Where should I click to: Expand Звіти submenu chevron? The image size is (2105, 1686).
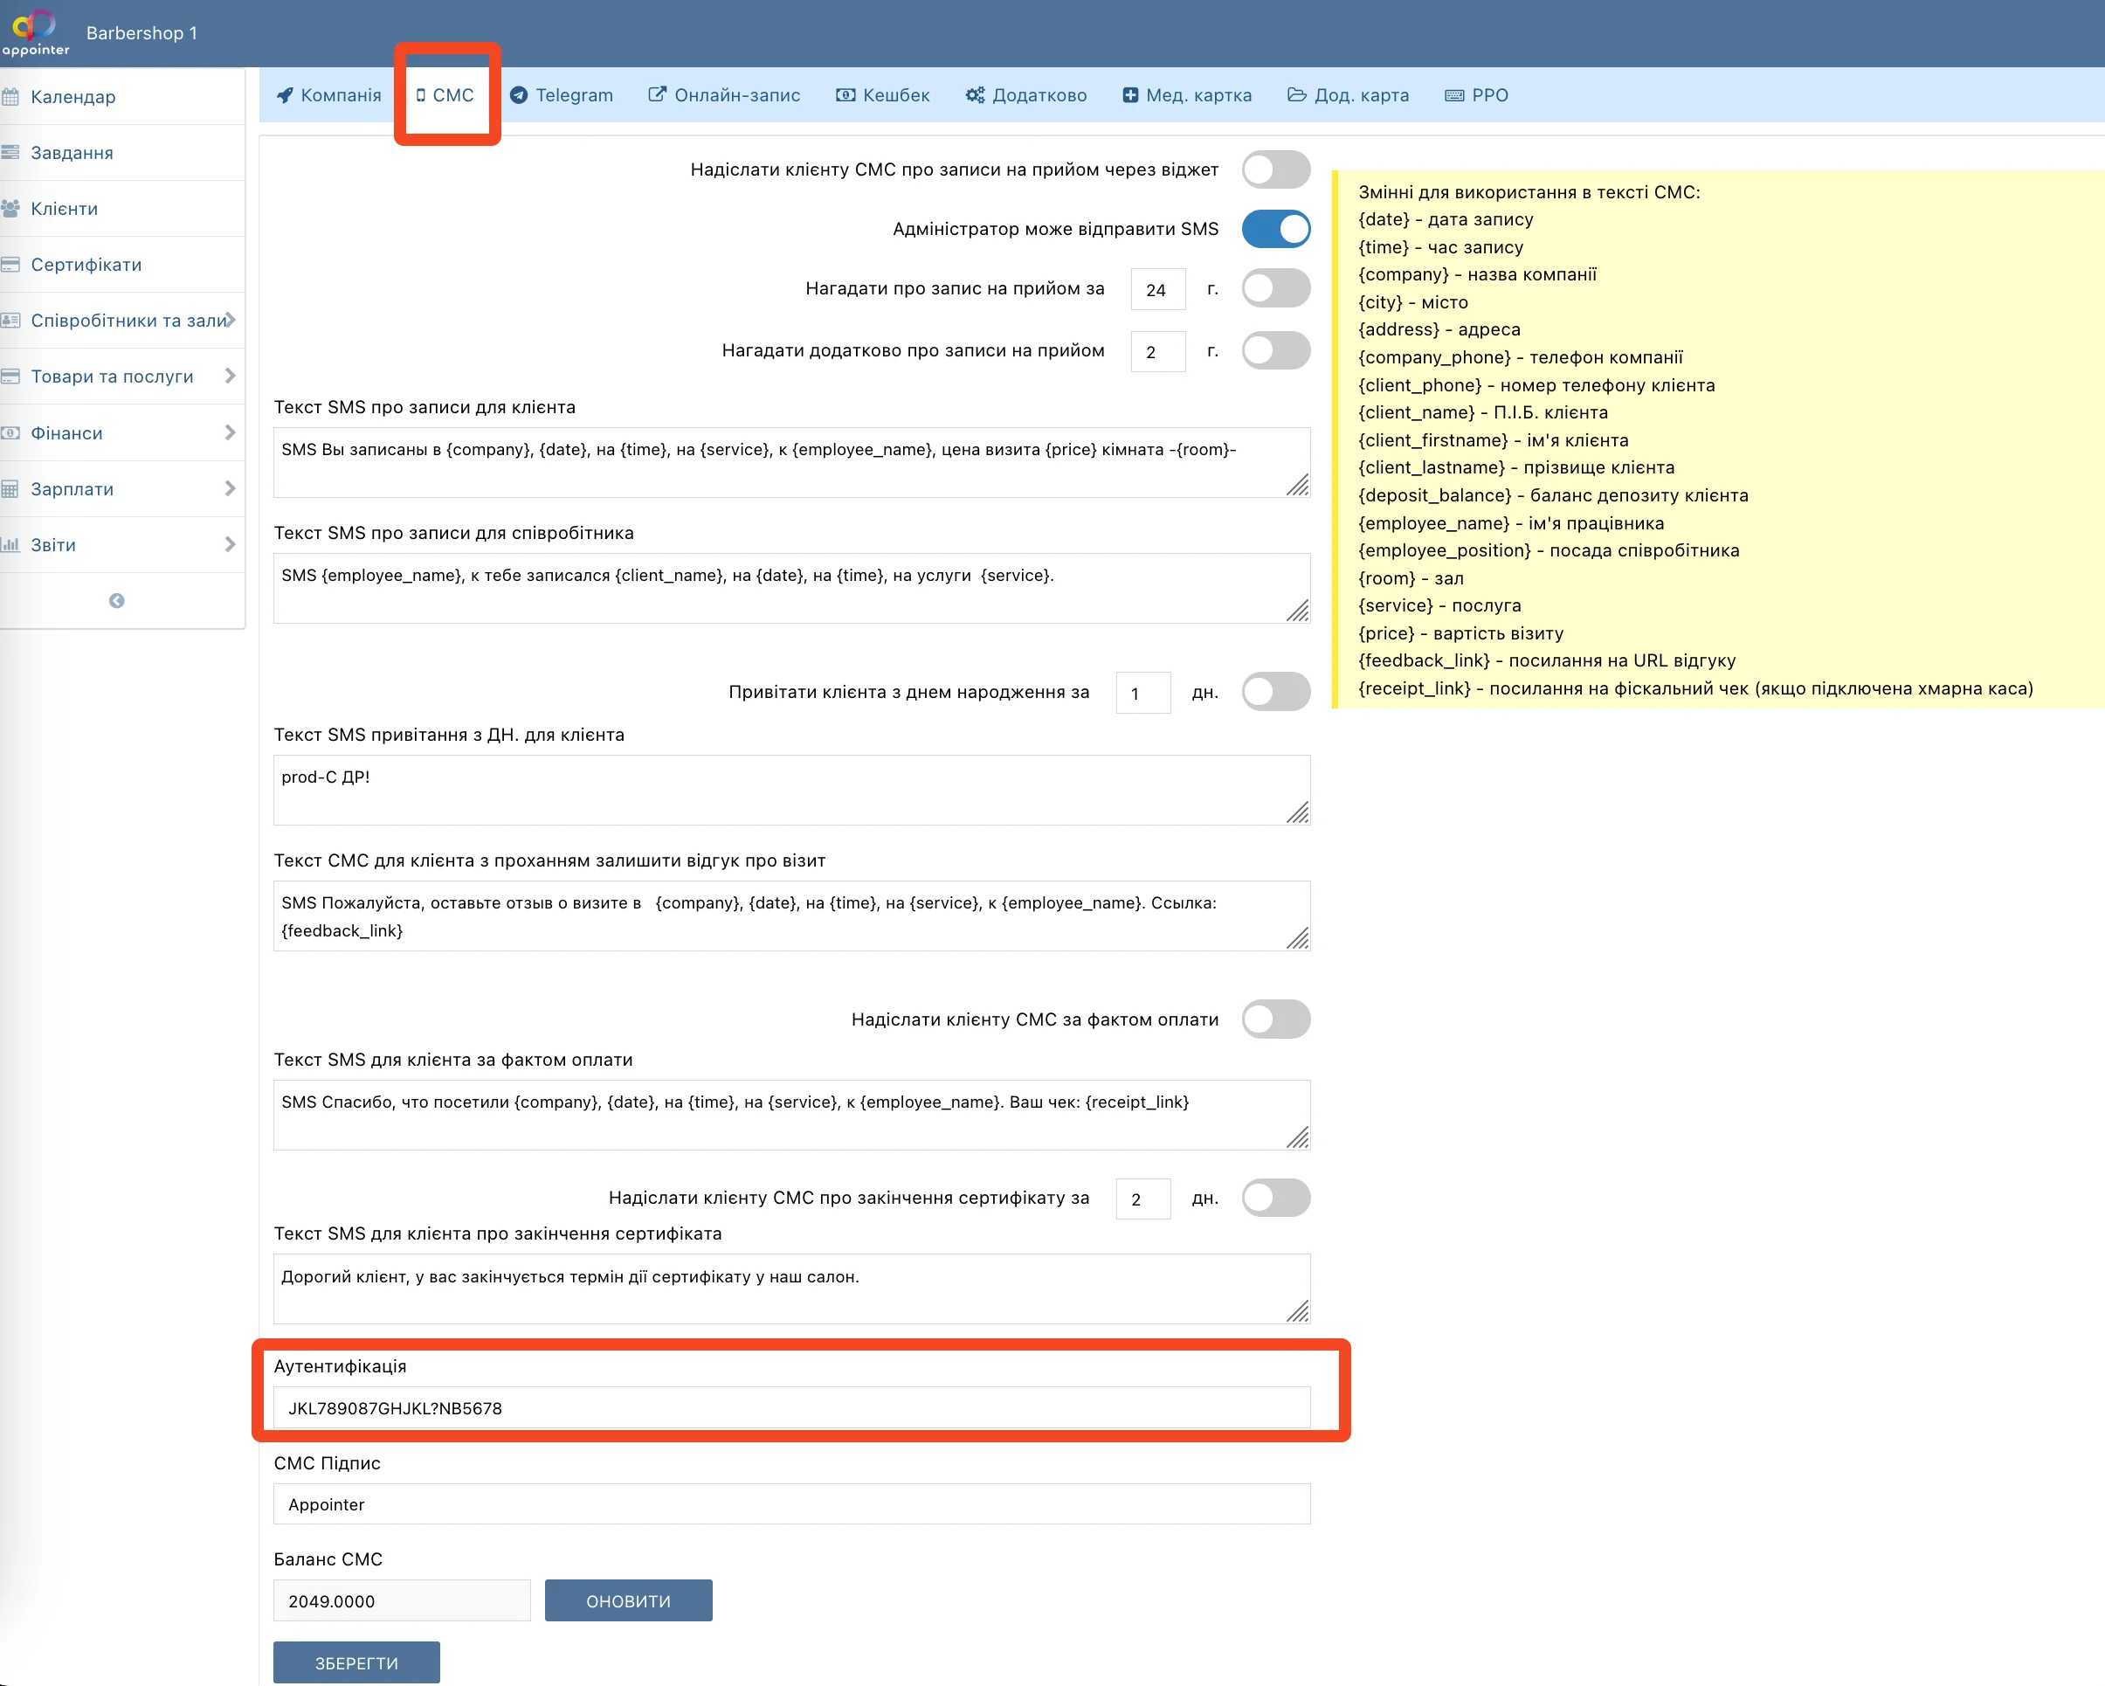pos(230,545)
